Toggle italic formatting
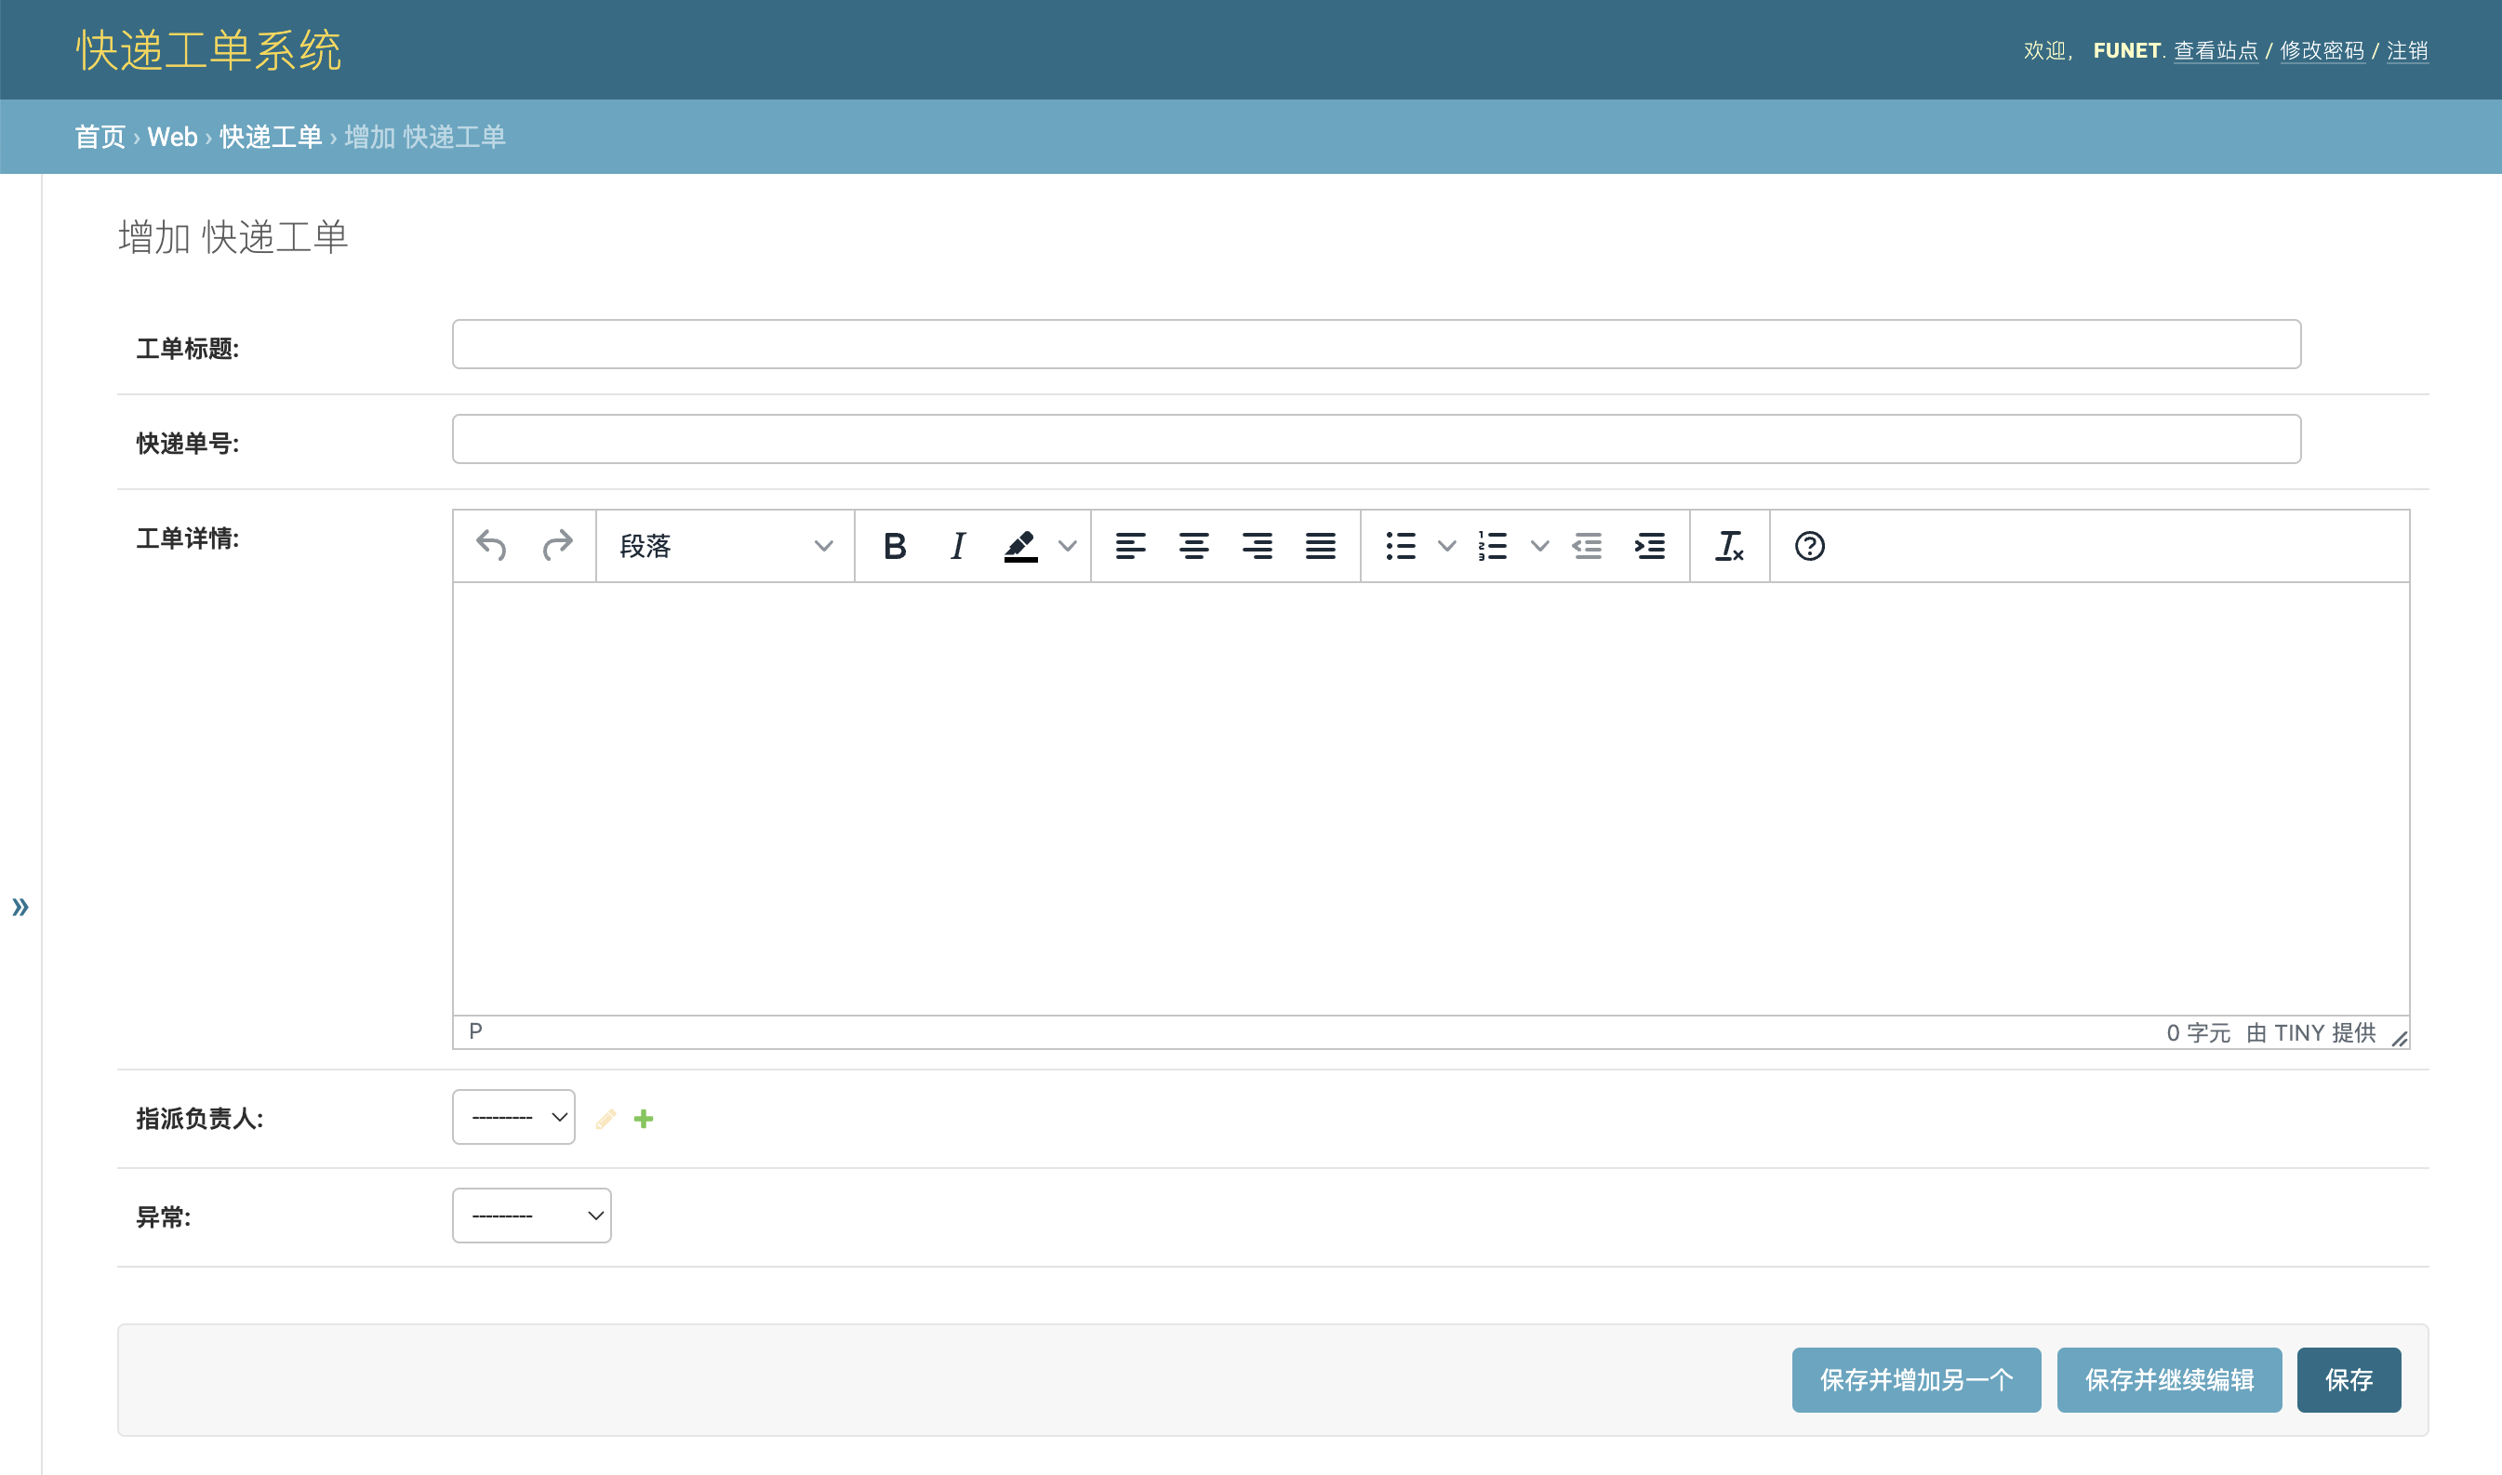 pos(957,546)
